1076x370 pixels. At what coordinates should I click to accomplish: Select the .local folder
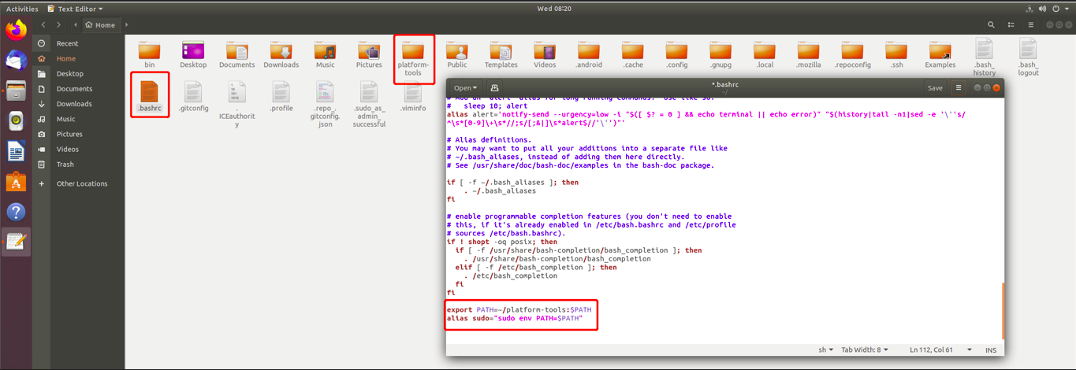click(x=765, y=54)
